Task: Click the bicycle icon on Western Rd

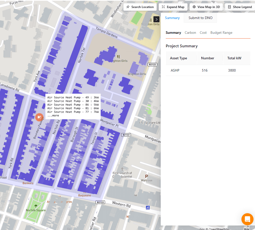Action: point(148,207)
